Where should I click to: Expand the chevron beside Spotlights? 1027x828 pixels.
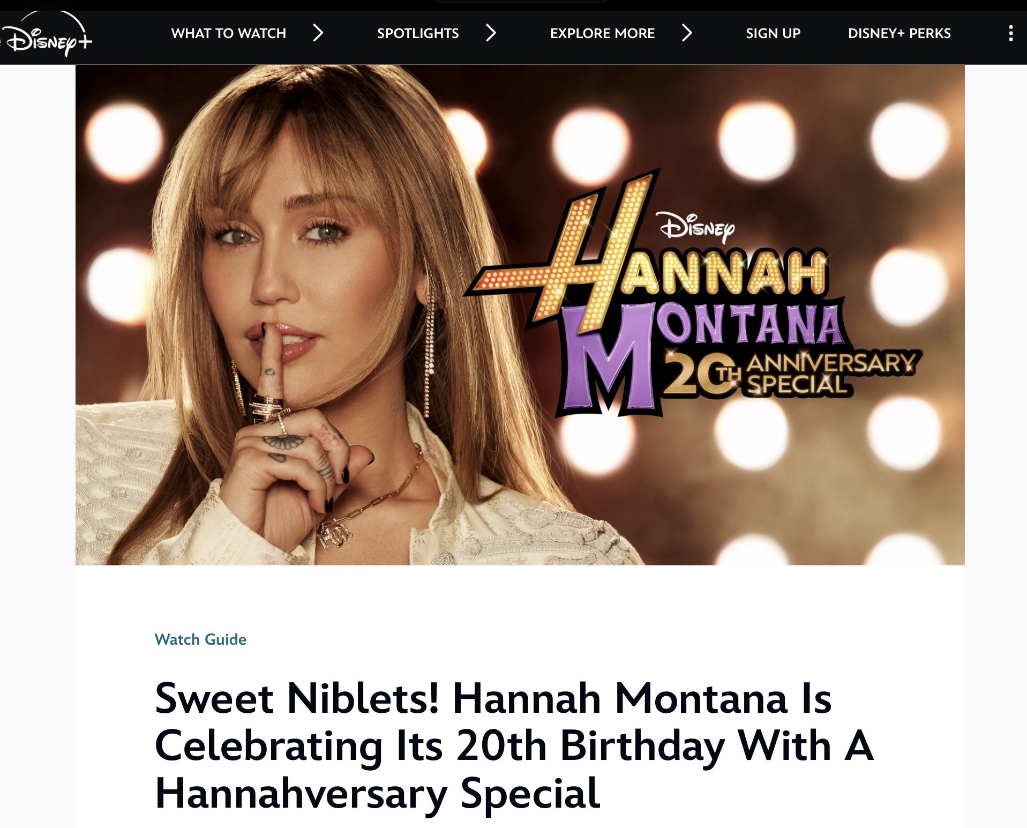click(x=491, y=33)
